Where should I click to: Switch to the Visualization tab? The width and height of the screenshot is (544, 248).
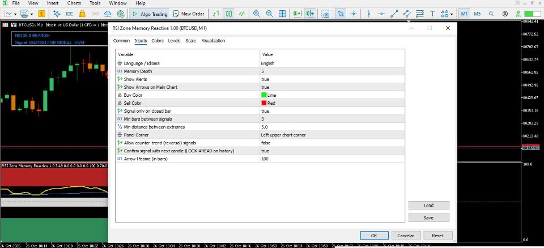coord(214,41)
